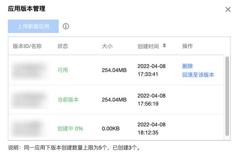Image resolution: width=238 pixels, height=156 pixels.
Task: Select the blurred version ID in first row
Action: [x=30, y=70]
